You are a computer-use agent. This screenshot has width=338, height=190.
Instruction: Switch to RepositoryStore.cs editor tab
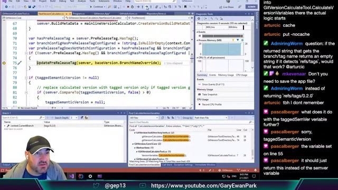(x=156, y=14)
